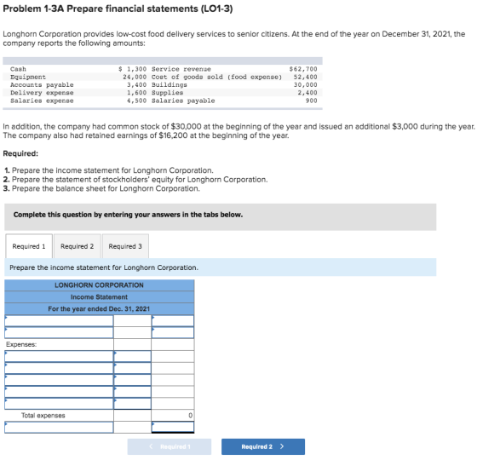Click the third expense amount field

tap(132, 380)
